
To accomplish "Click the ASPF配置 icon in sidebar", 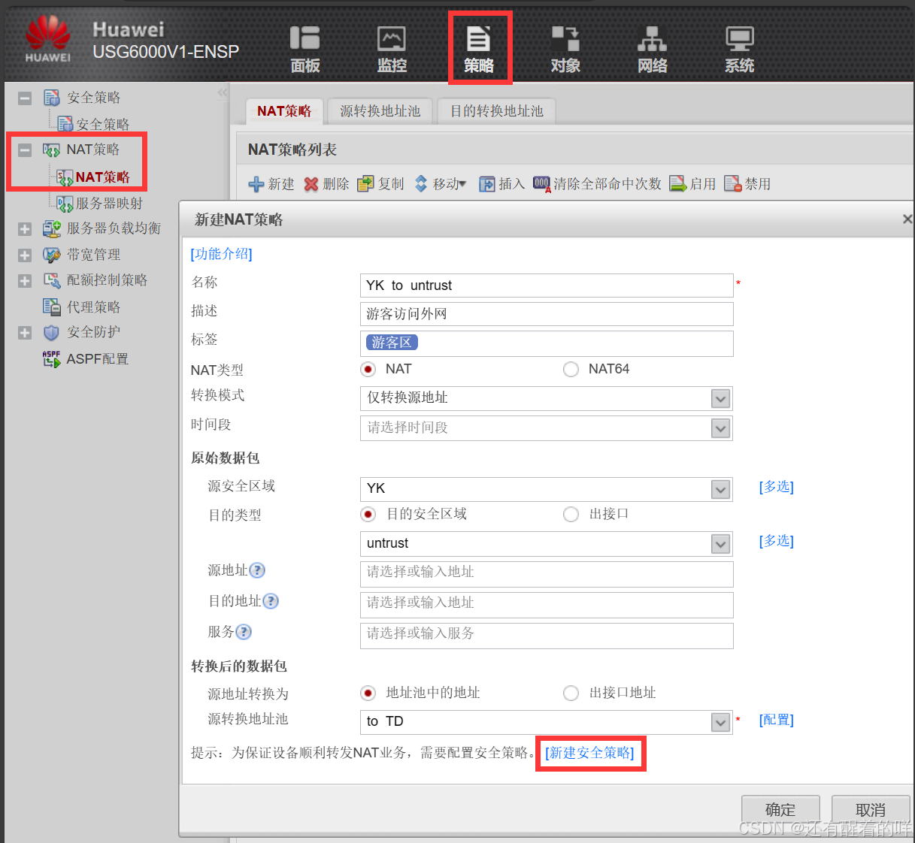I will 52,359.
